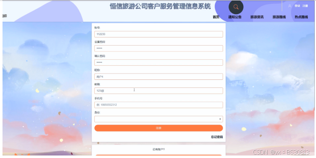Open 热点路线 menu item
The height and width of the screenshot is (158, 316).
coord(301,17)
